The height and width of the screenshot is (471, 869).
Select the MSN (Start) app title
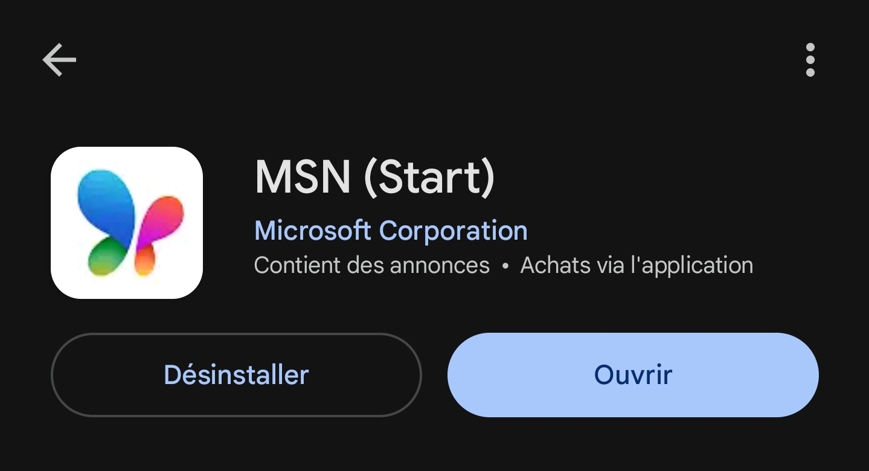click(x=374, y=177)
